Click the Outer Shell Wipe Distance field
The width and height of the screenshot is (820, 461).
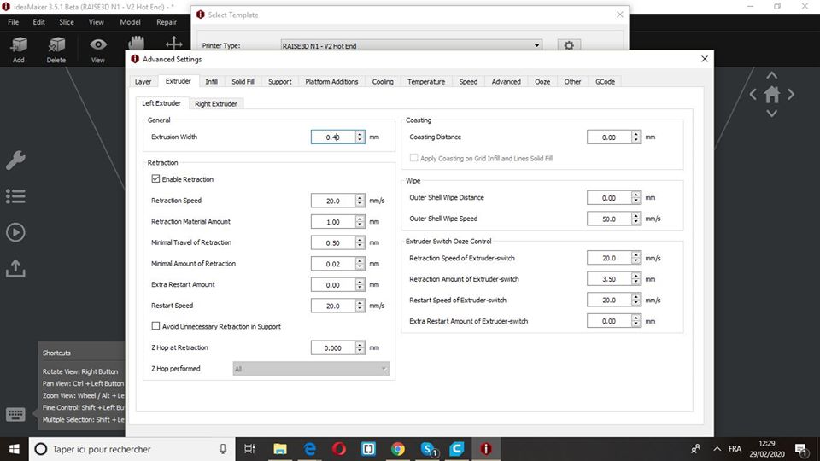pos(609,197)
